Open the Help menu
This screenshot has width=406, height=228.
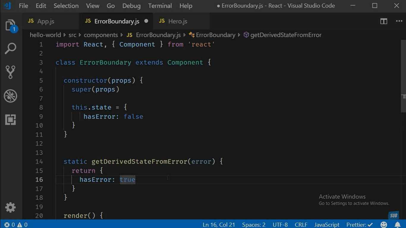click(x=186, y=6)
